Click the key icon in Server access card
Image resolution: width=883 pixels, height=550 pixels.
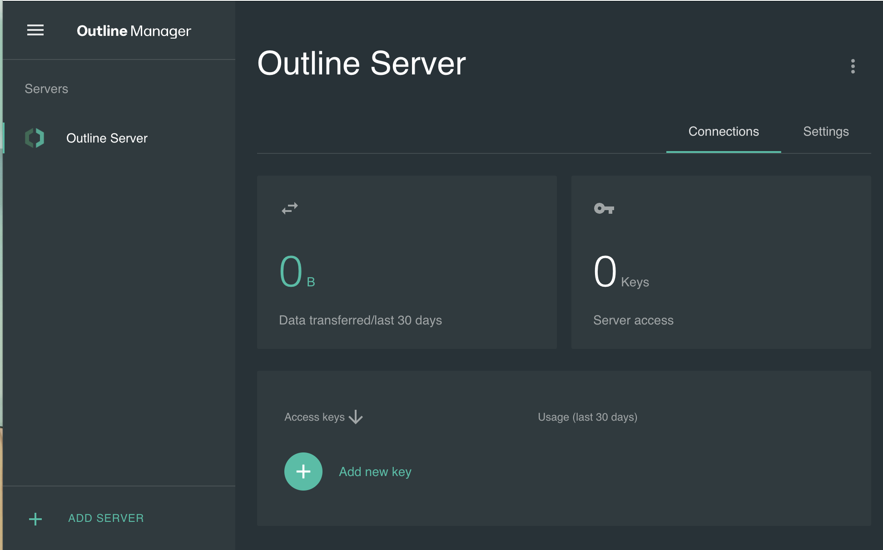[x=604, y=208]
